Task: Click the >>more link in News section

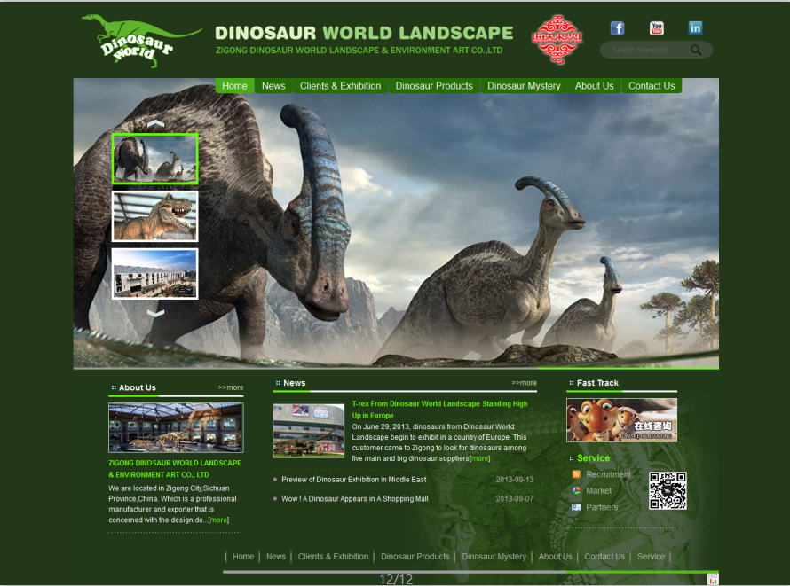Action: [x=524, y=383]
